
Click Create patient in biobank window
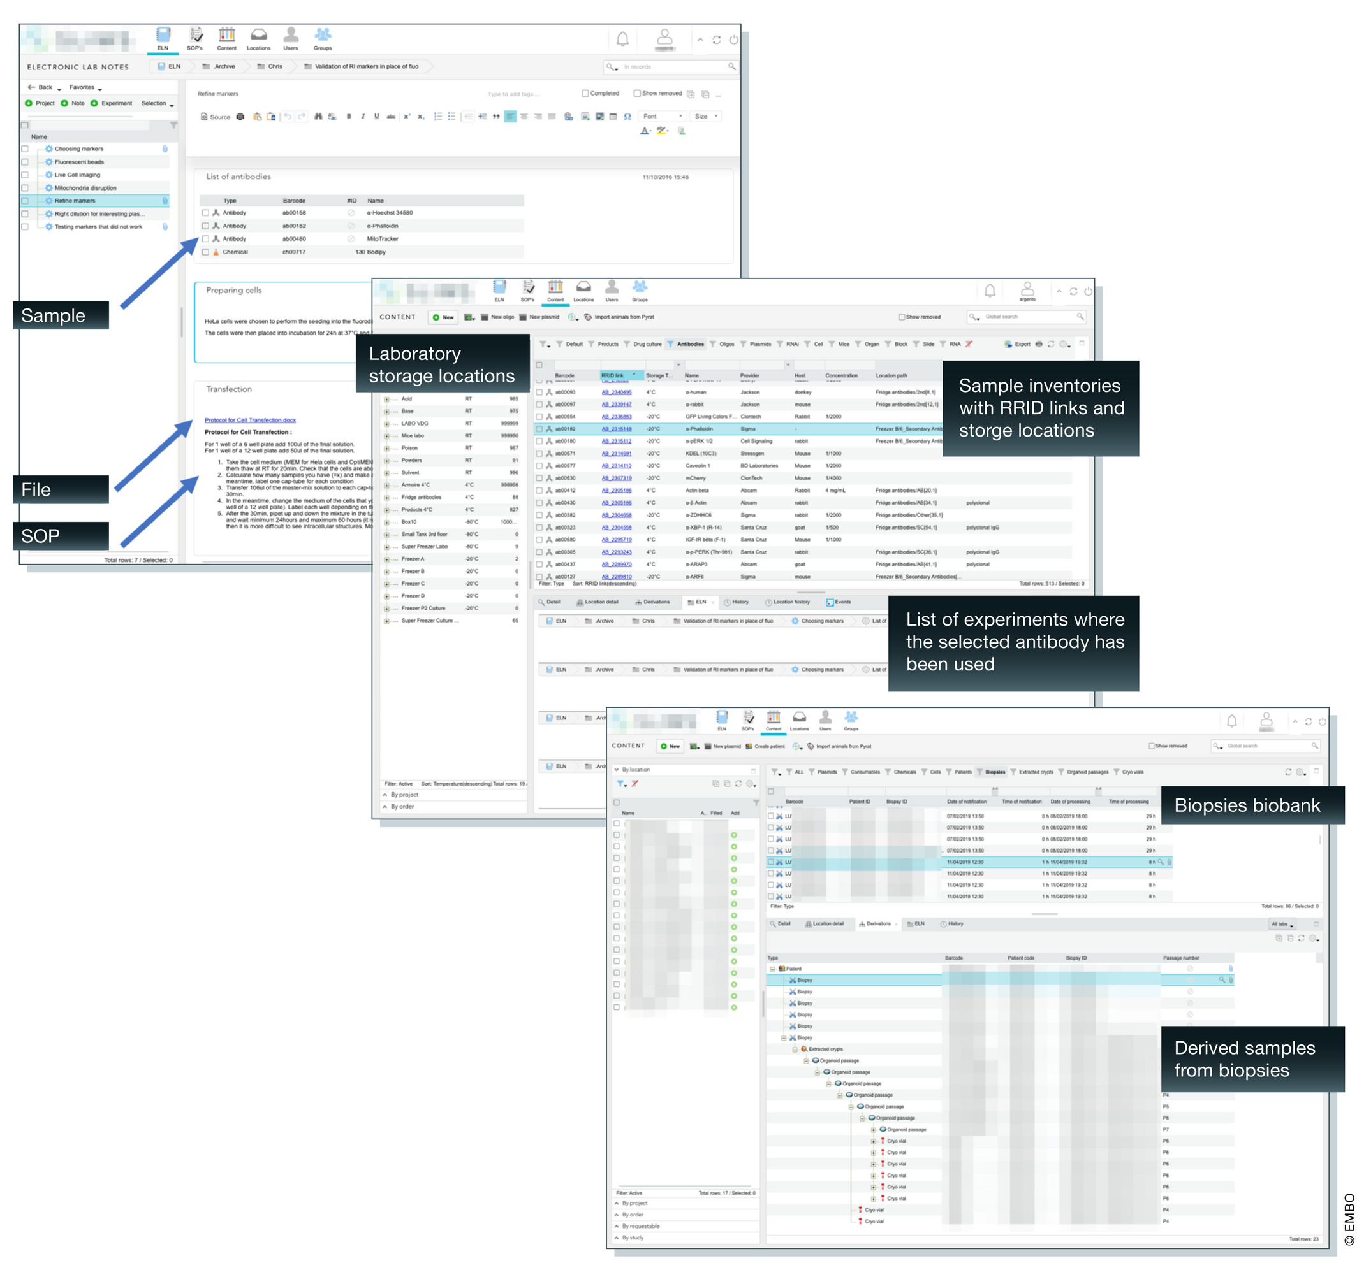pos(765,746)
